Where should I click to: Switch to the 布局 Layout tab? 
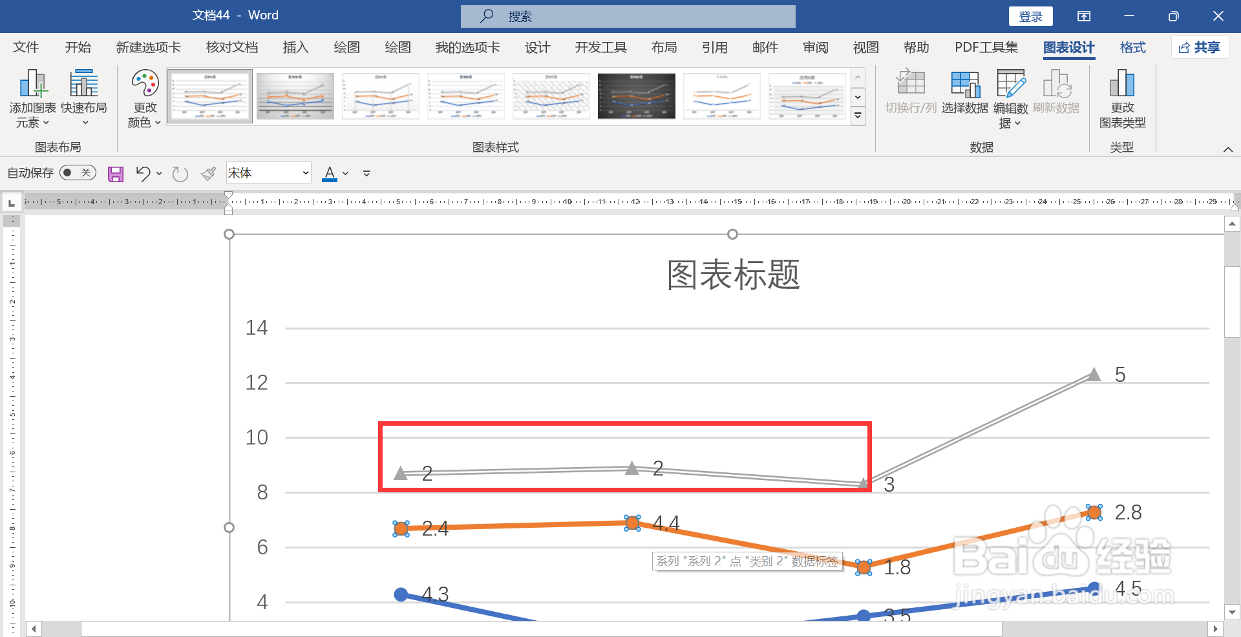[664, 47]
